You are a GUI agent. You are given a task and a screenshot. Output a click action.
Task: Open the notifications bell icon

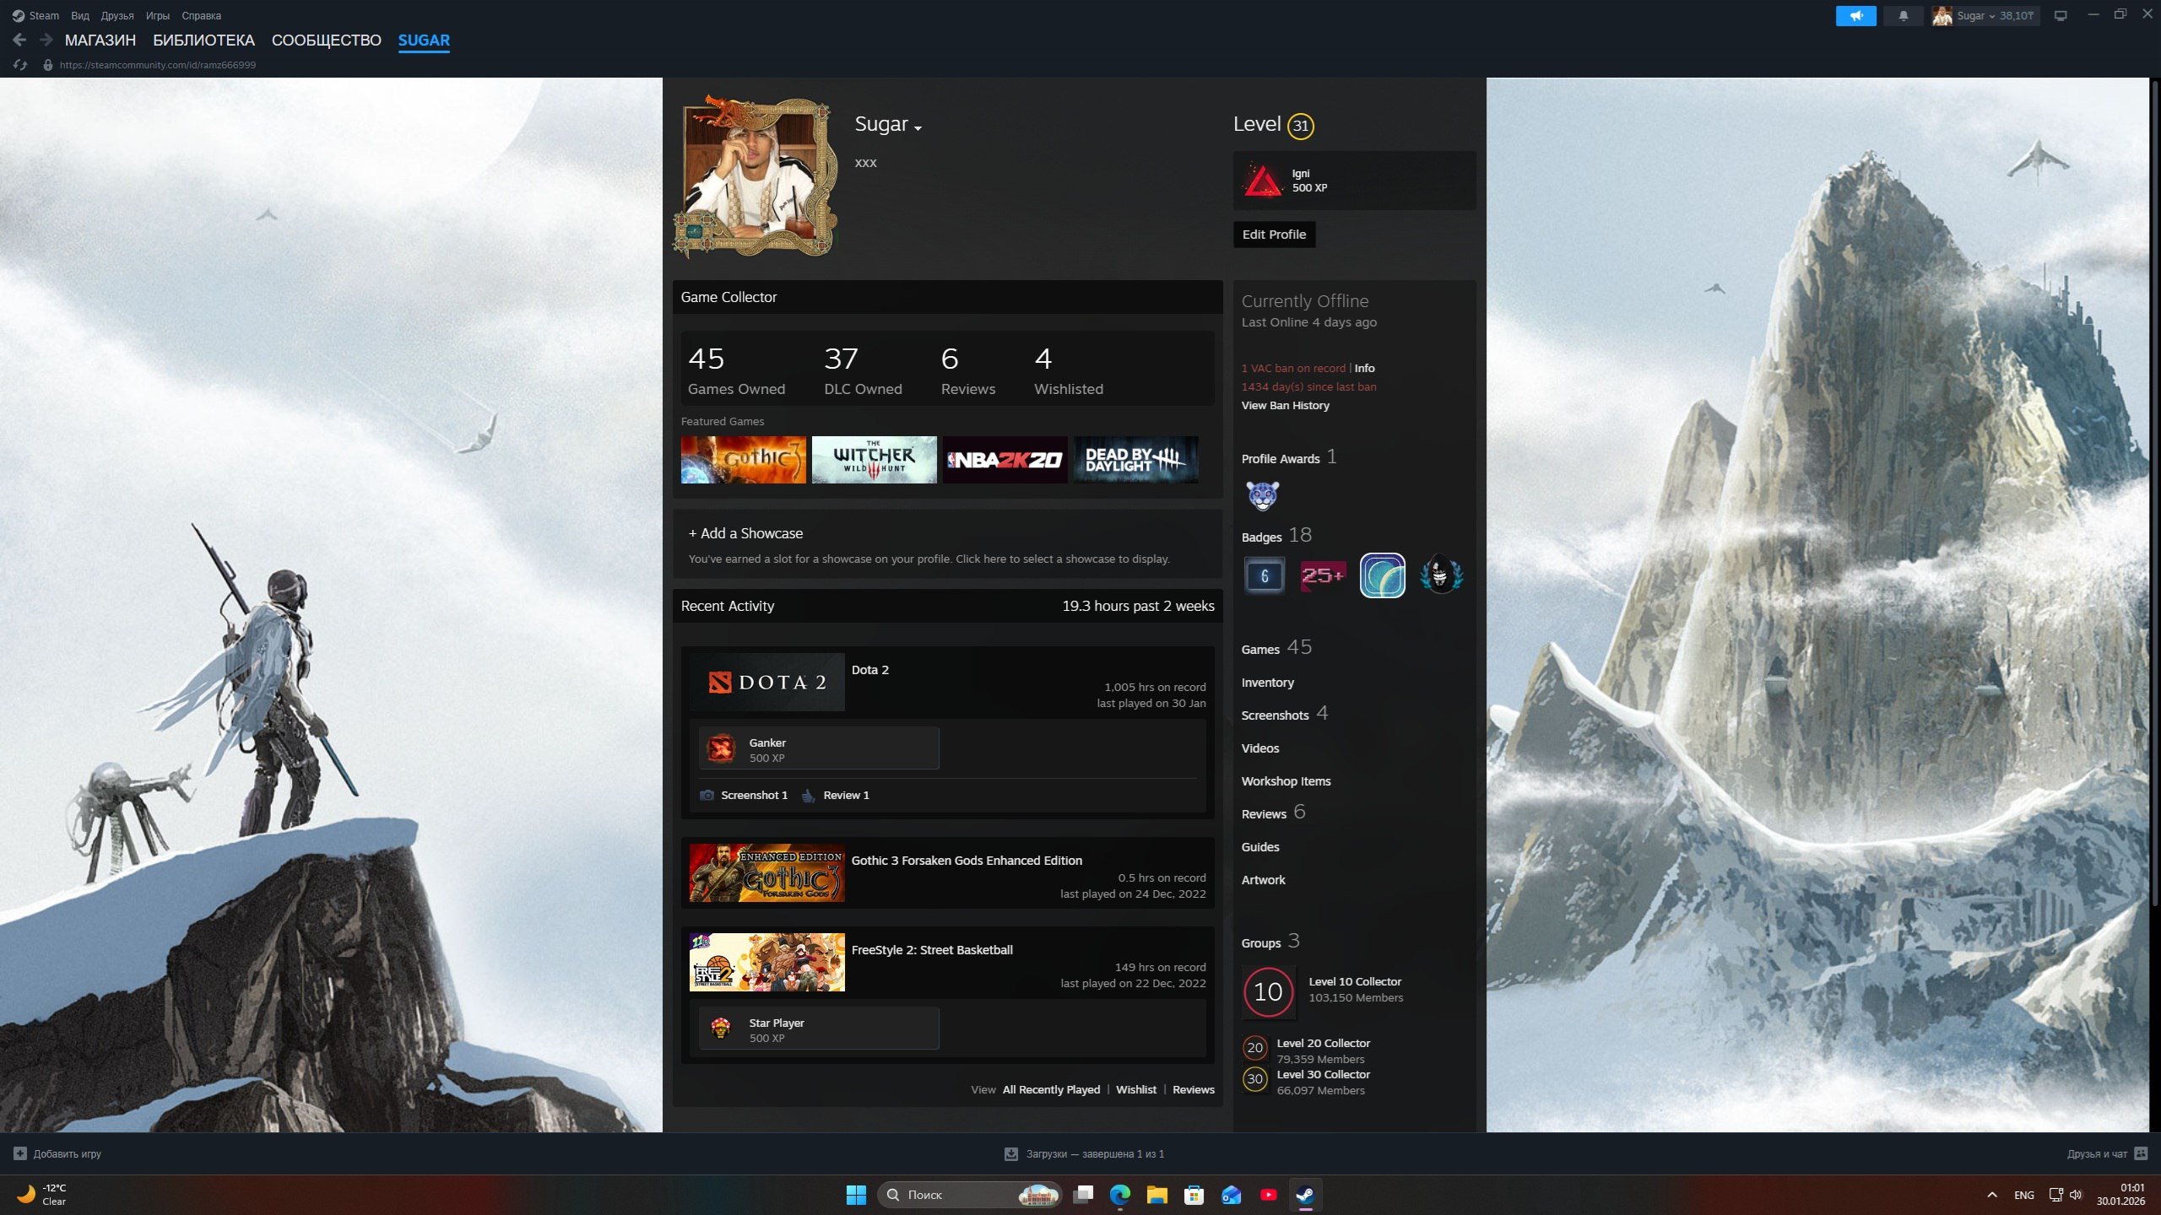click(1904, 16)
